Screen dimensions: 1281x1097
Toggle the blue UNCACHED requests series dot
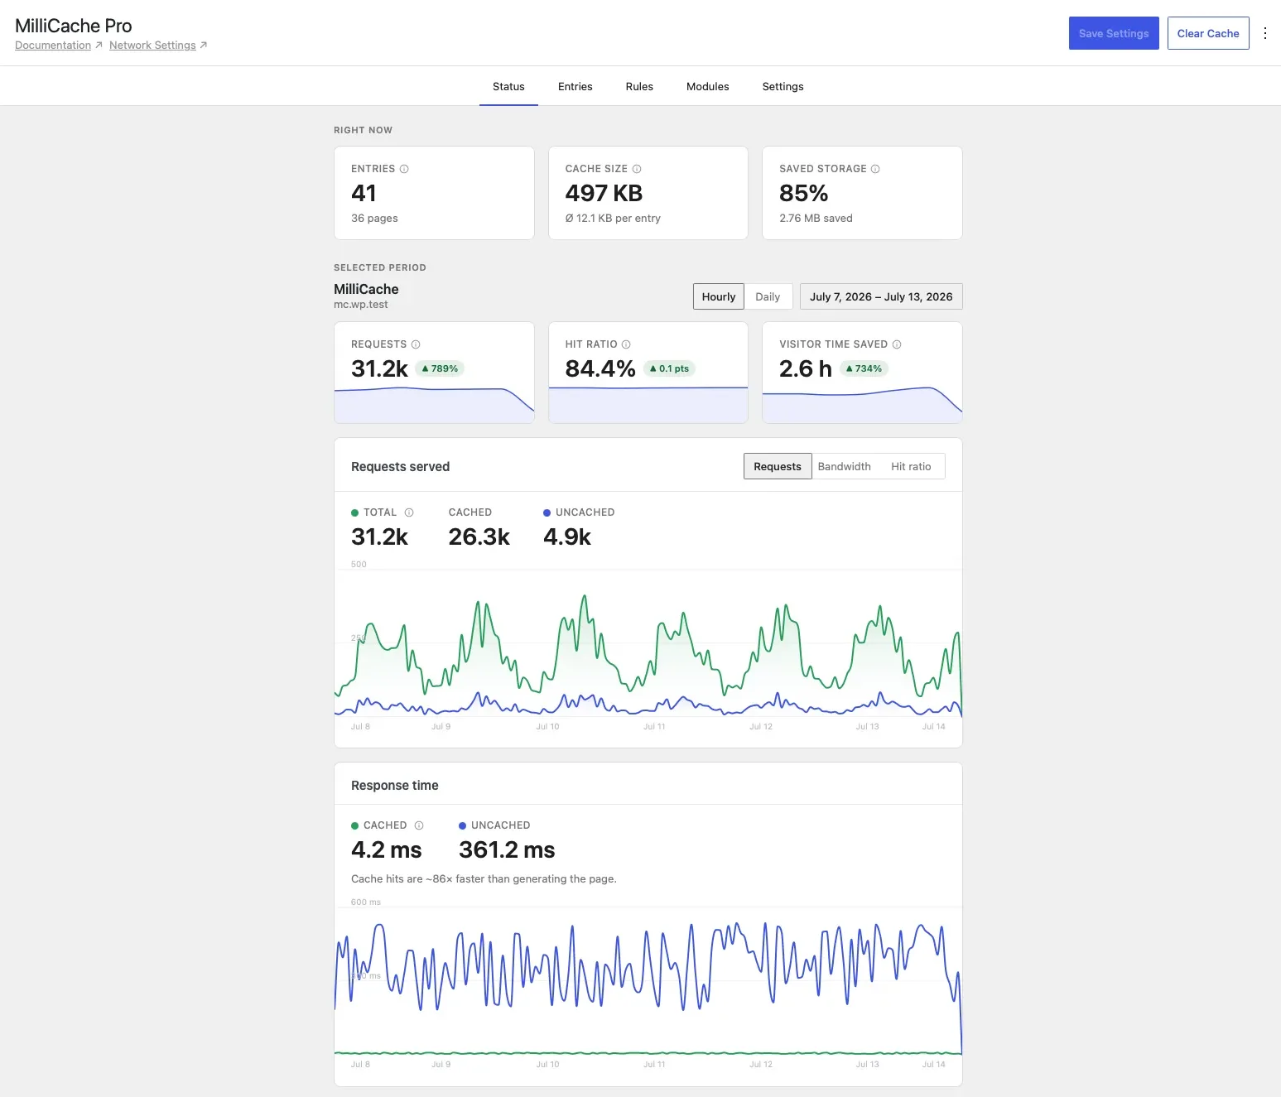click(x=547, y=513)
